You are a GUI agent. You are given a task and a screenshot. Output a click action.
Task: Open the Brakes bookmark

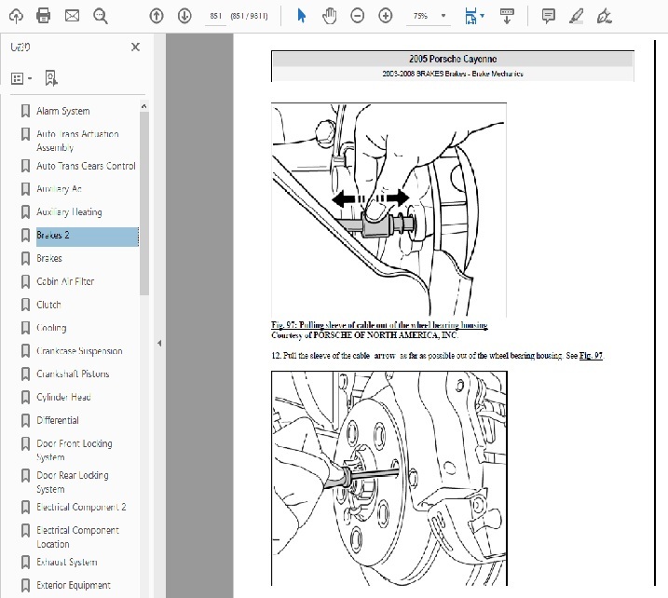(49, 258)
